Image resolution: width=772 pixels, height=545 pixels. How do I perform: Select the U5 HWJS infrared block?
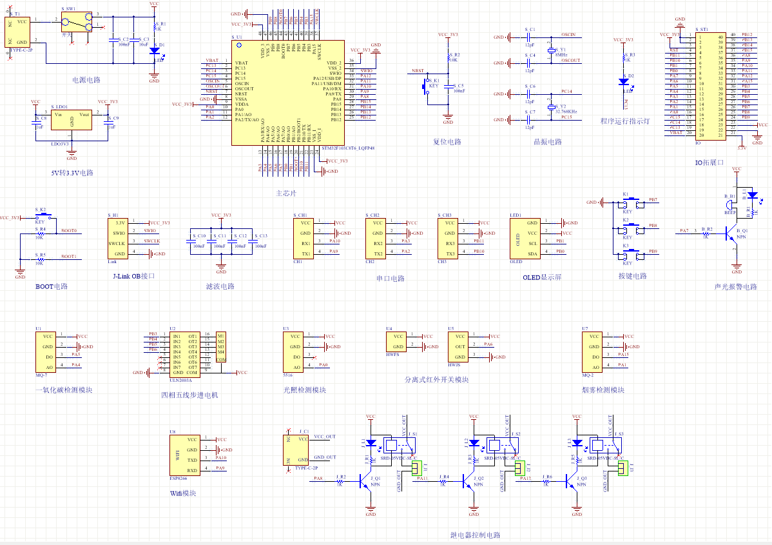tap(458, 346)
